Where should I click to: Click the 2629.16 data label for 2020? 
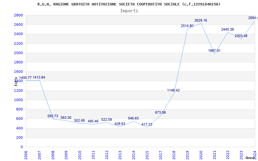(x=201, y=20)
